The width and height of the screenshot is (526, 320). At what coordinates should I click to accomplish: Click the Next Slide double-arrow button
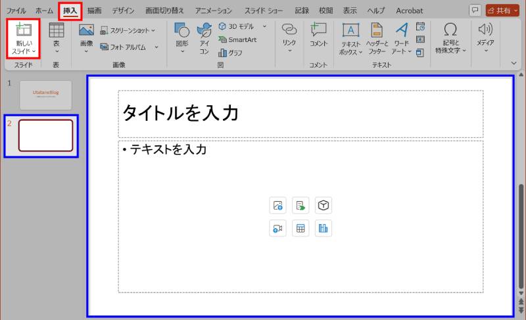(521, 310)
